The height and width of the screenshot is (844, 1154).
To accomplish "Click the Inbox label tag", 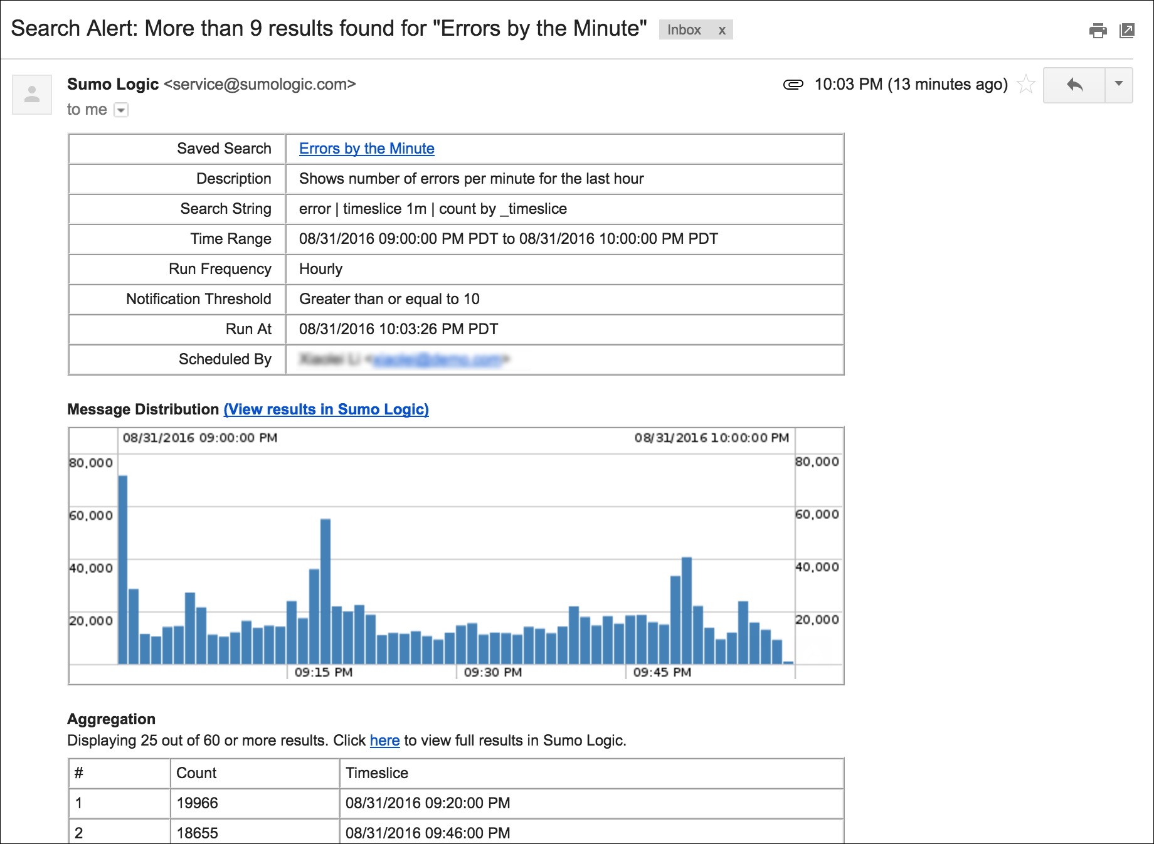I will (685, 29).
